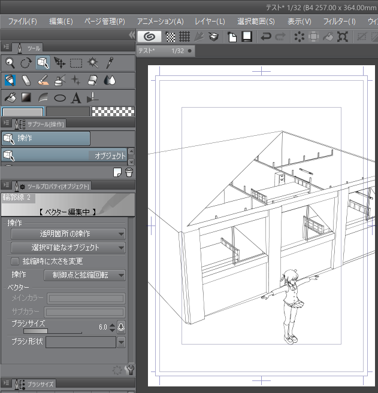The width and height of the screenshot is (378, 393).
Task: Open the 制御点と拡縮回転 mode dropdown
Action: 85,275
